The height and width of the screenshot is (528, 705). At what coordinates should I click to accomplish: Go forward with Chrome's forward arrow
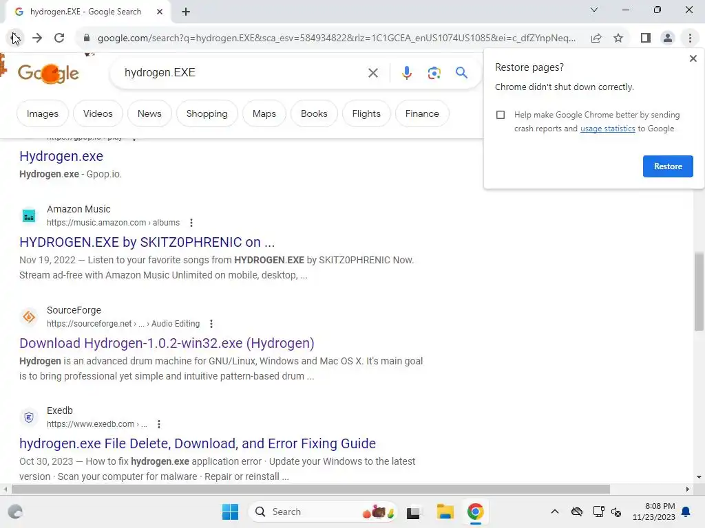pos(37,38)
